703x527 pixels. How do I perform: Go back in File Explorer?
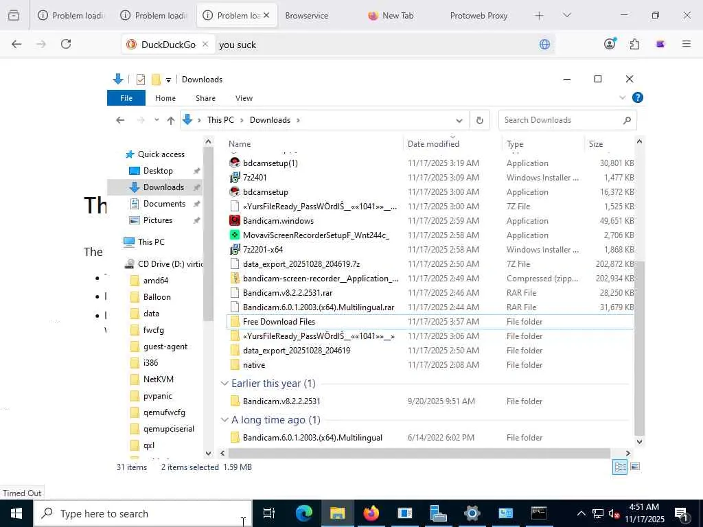point(119,120)
